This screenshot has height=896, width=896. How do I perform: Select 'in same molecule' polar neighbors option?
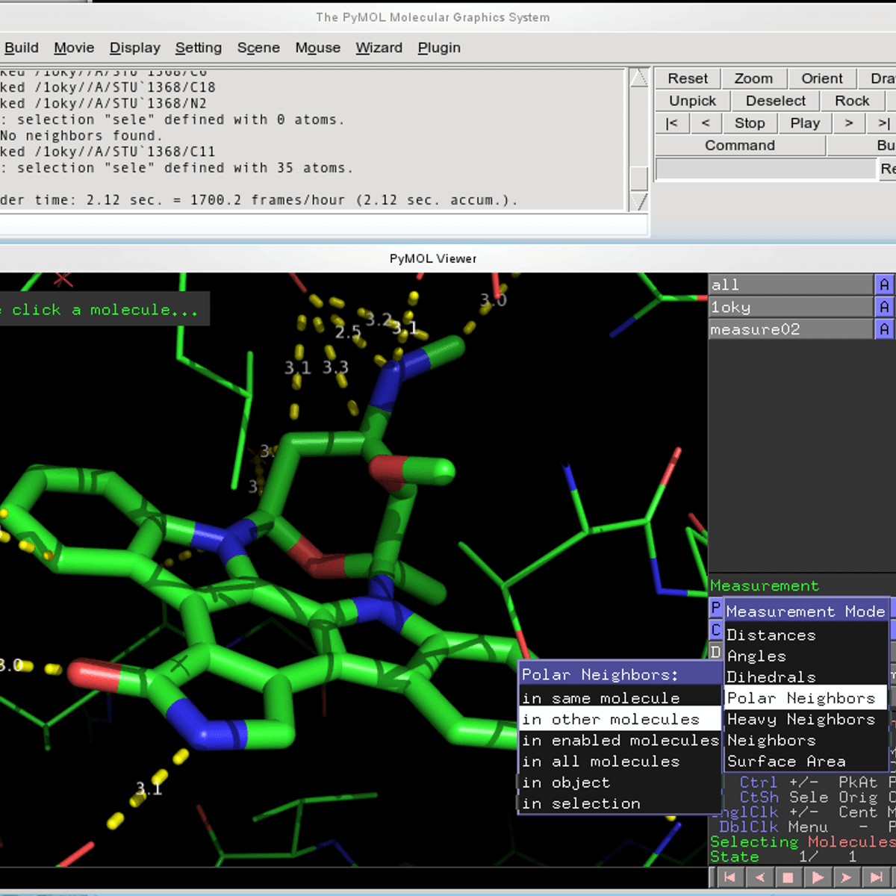point(620,698)
